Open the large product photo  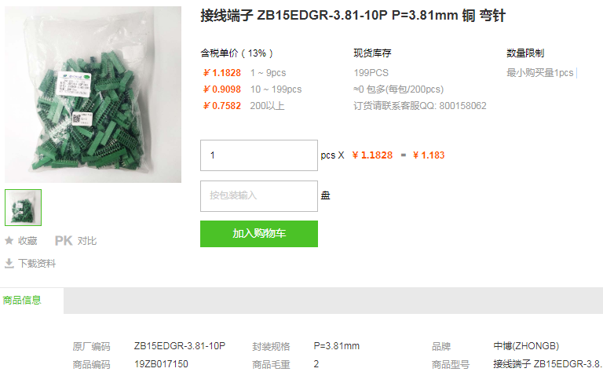point(93,94)
